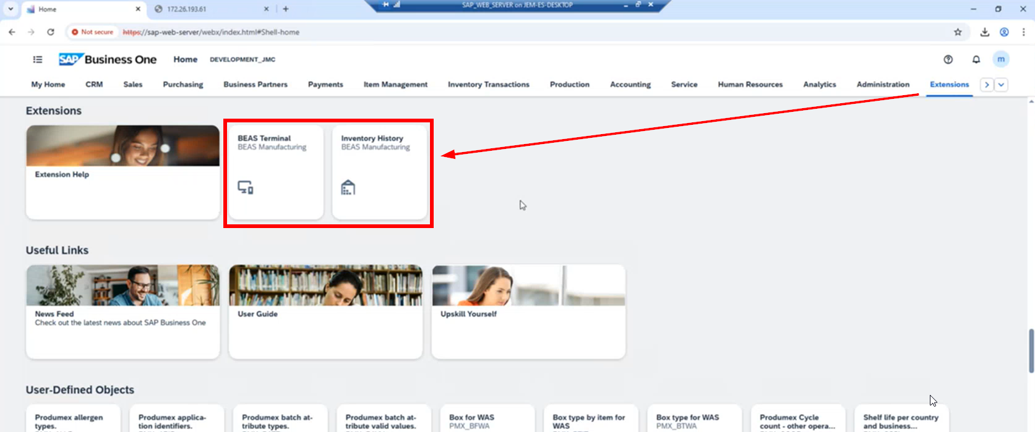Open the notifications bell icon
The width and height of the screenshot is (1035, 432).
(976, 59)
